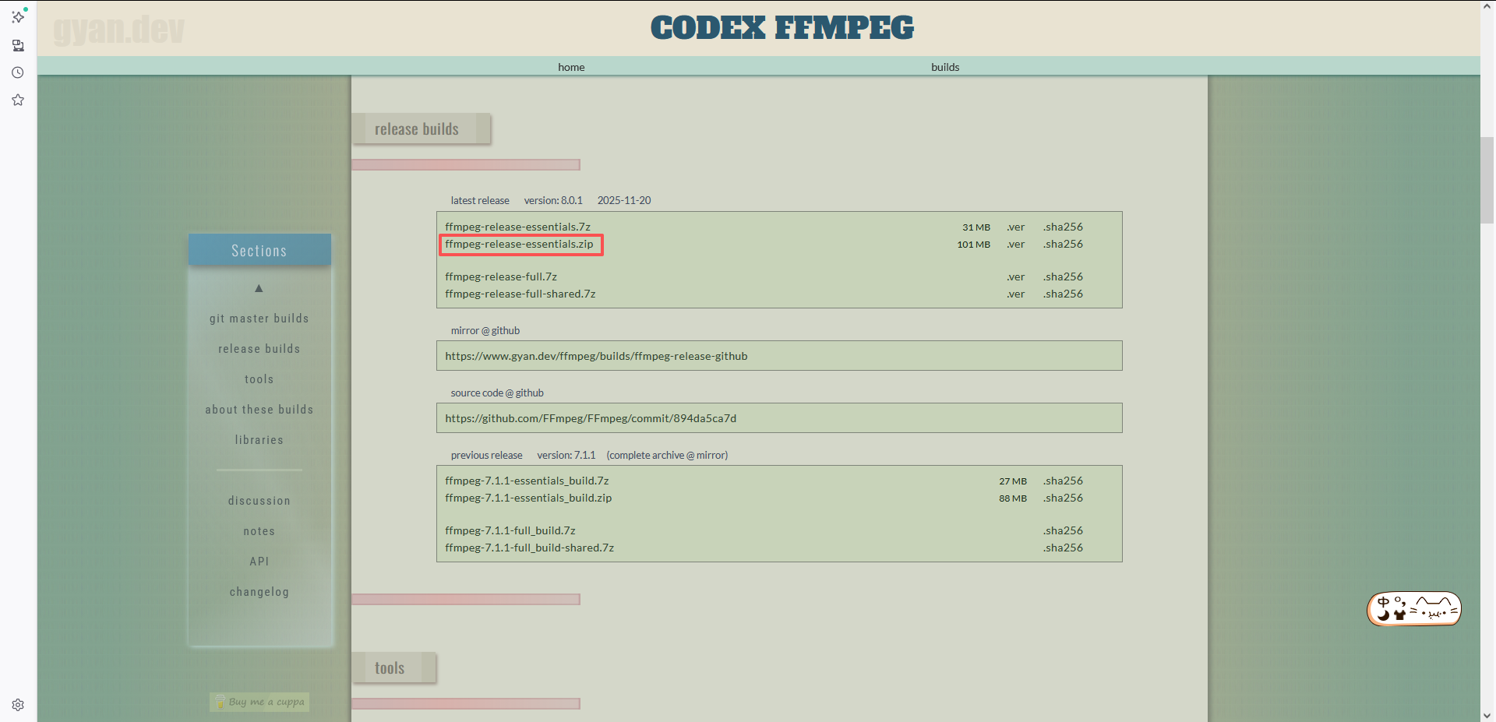
Task: Download ffmpeg-7.1.1-full_build-shared.7z
Action: (x=529, y=548)
